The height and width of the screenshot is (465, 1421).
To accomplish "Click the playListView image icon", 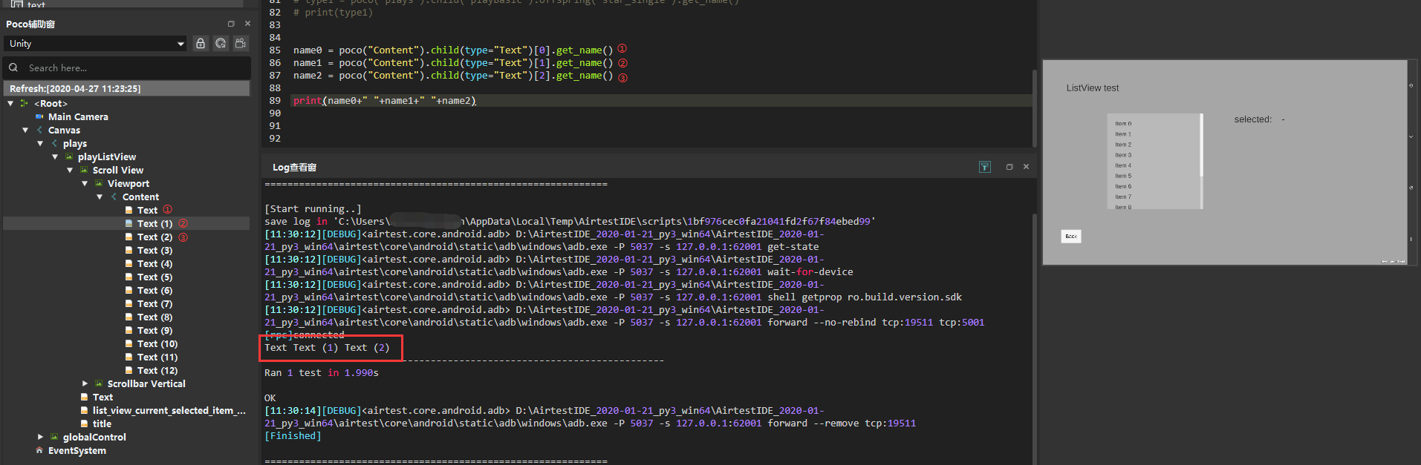I will pyautogui.click(x=69, y=157).
